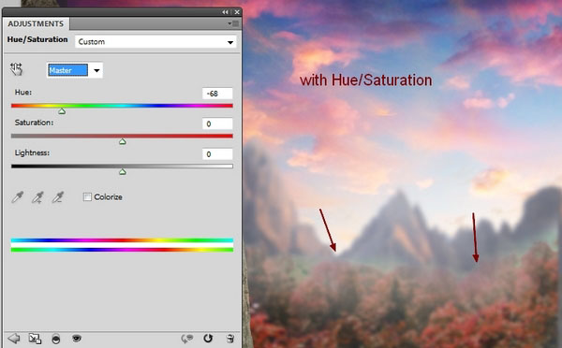Switch panel to expanded view icon
The height and width of the screenshot is (348, 562).
[x=35, y=339]
